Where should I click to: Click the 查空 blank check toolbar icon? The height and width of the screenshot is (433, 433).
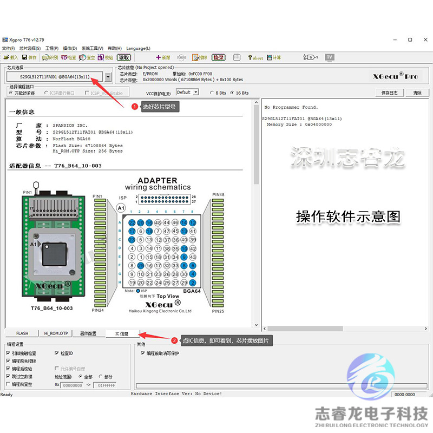click(87, 57)
